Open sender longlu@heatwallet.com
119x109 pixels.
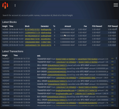(65, 90)
